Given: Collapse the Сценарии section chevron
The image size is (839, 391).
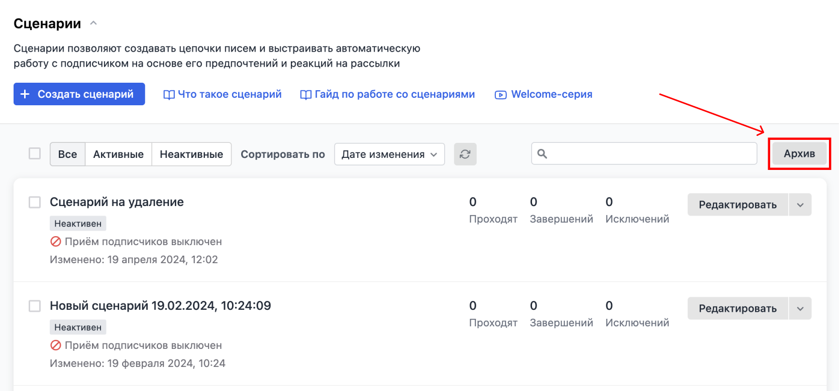Looking at the screenshot, I should pyautogui.click(x=93, y=23).
